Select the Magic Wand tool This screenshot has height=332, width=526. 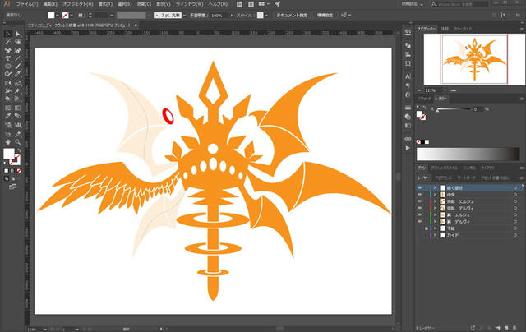click(x=8, y=42)
